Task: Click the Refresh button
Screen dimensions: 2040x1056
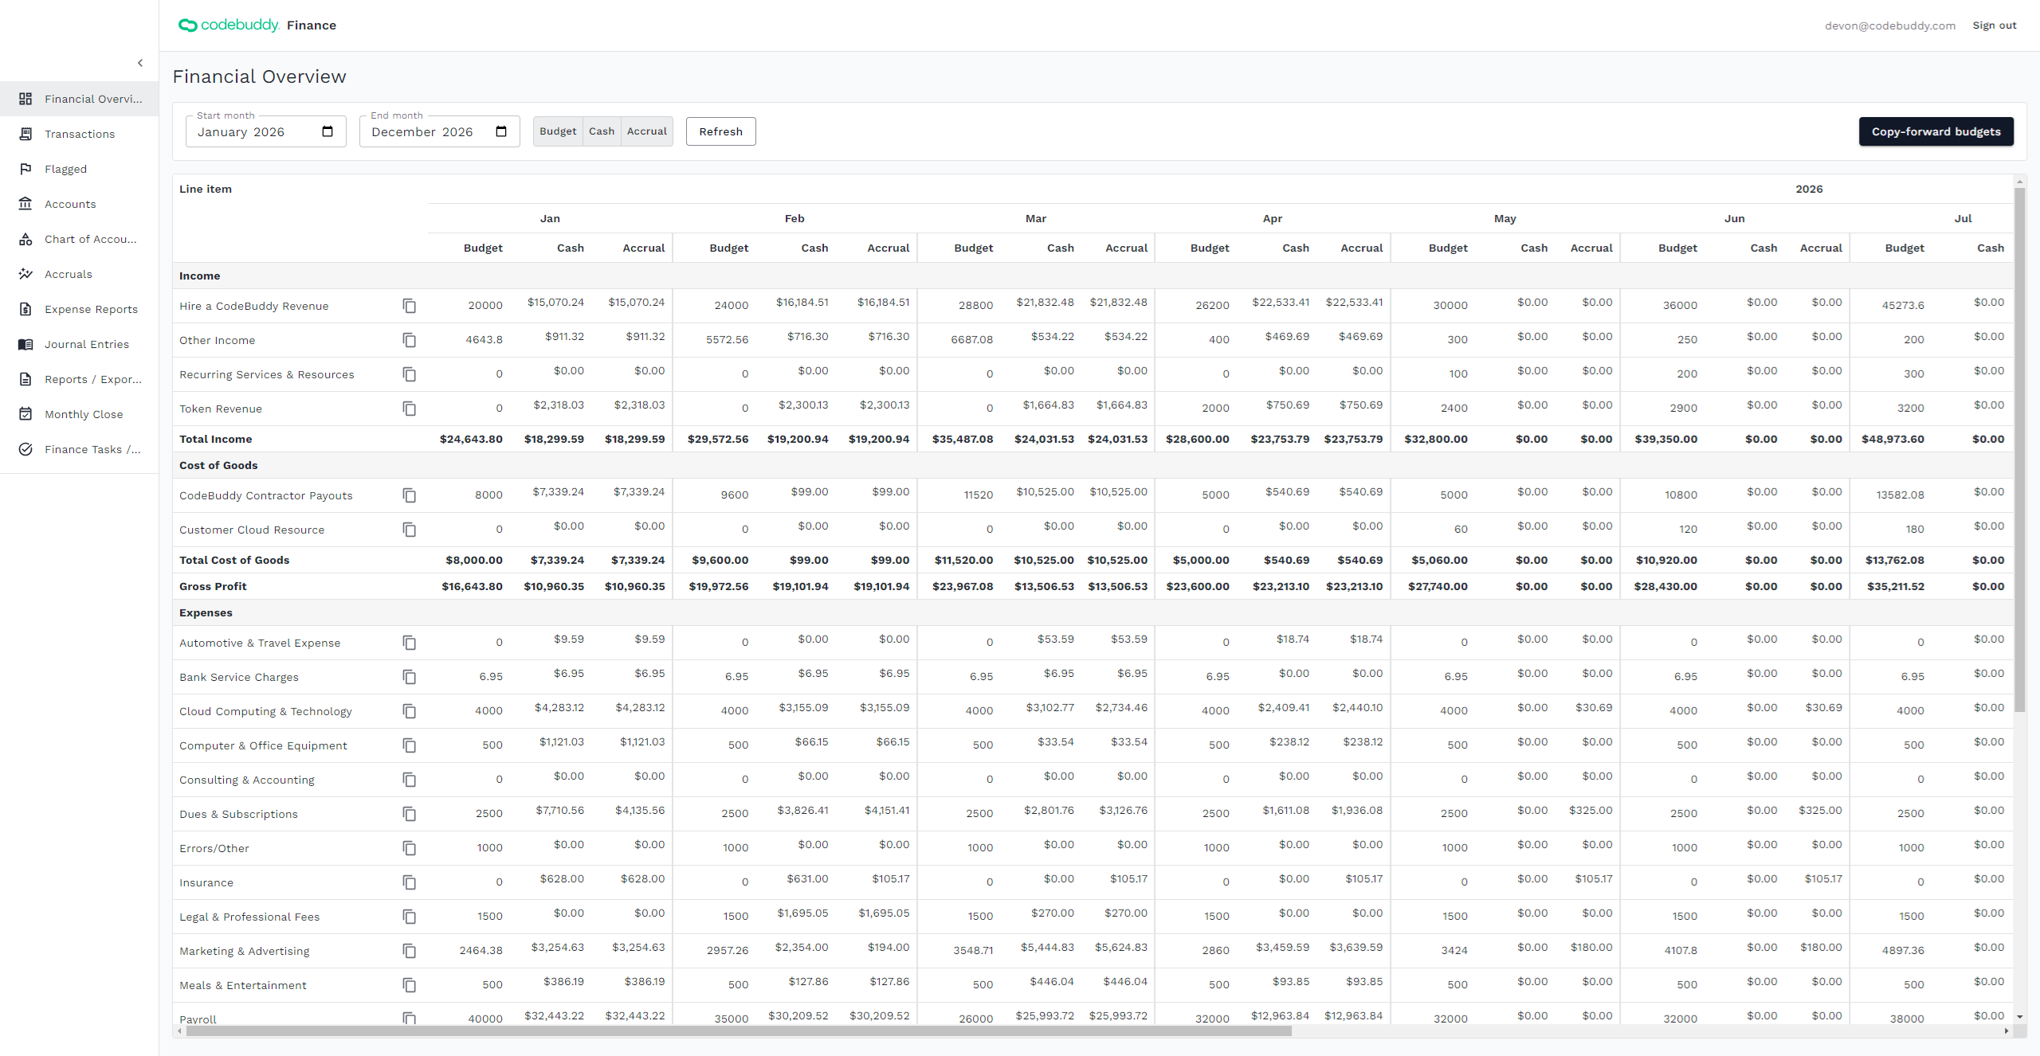Action: coord(720,131)
